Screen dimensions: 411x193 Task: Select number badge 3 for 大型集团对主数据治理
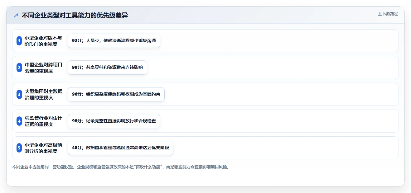pos(19,94)
